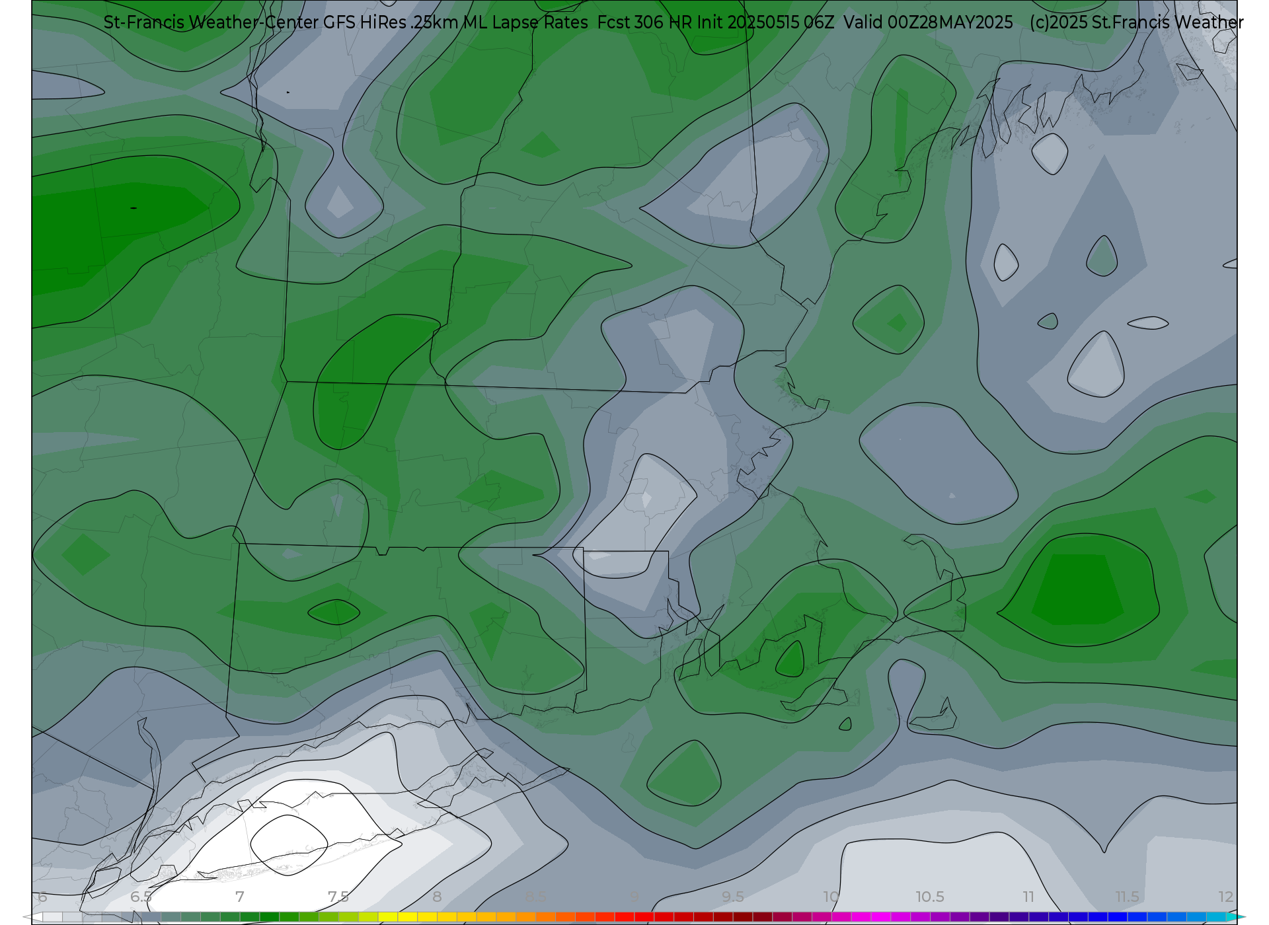Click the bright red swatch at colorbar value 9
Image resolution: width=1269 pixels, height=925 pixels.
click(x=644, y=917)
